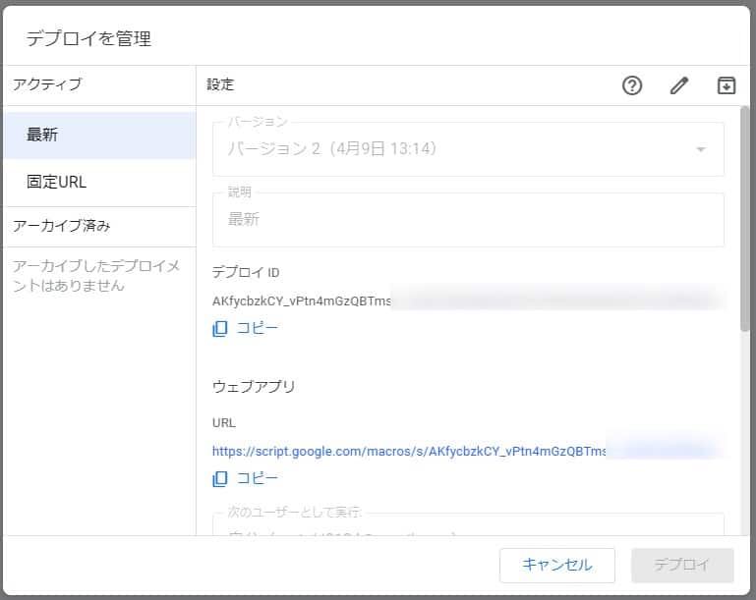Open the help icon in settings header
This screenshot has width=756, height=600.
tap(632, 85)
